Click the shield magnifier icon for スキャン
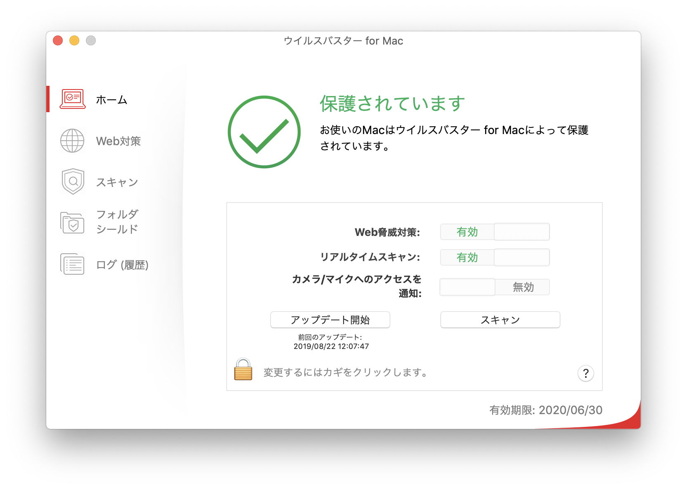Viewport: 687px width, 490px height. (x=73, y=181)
